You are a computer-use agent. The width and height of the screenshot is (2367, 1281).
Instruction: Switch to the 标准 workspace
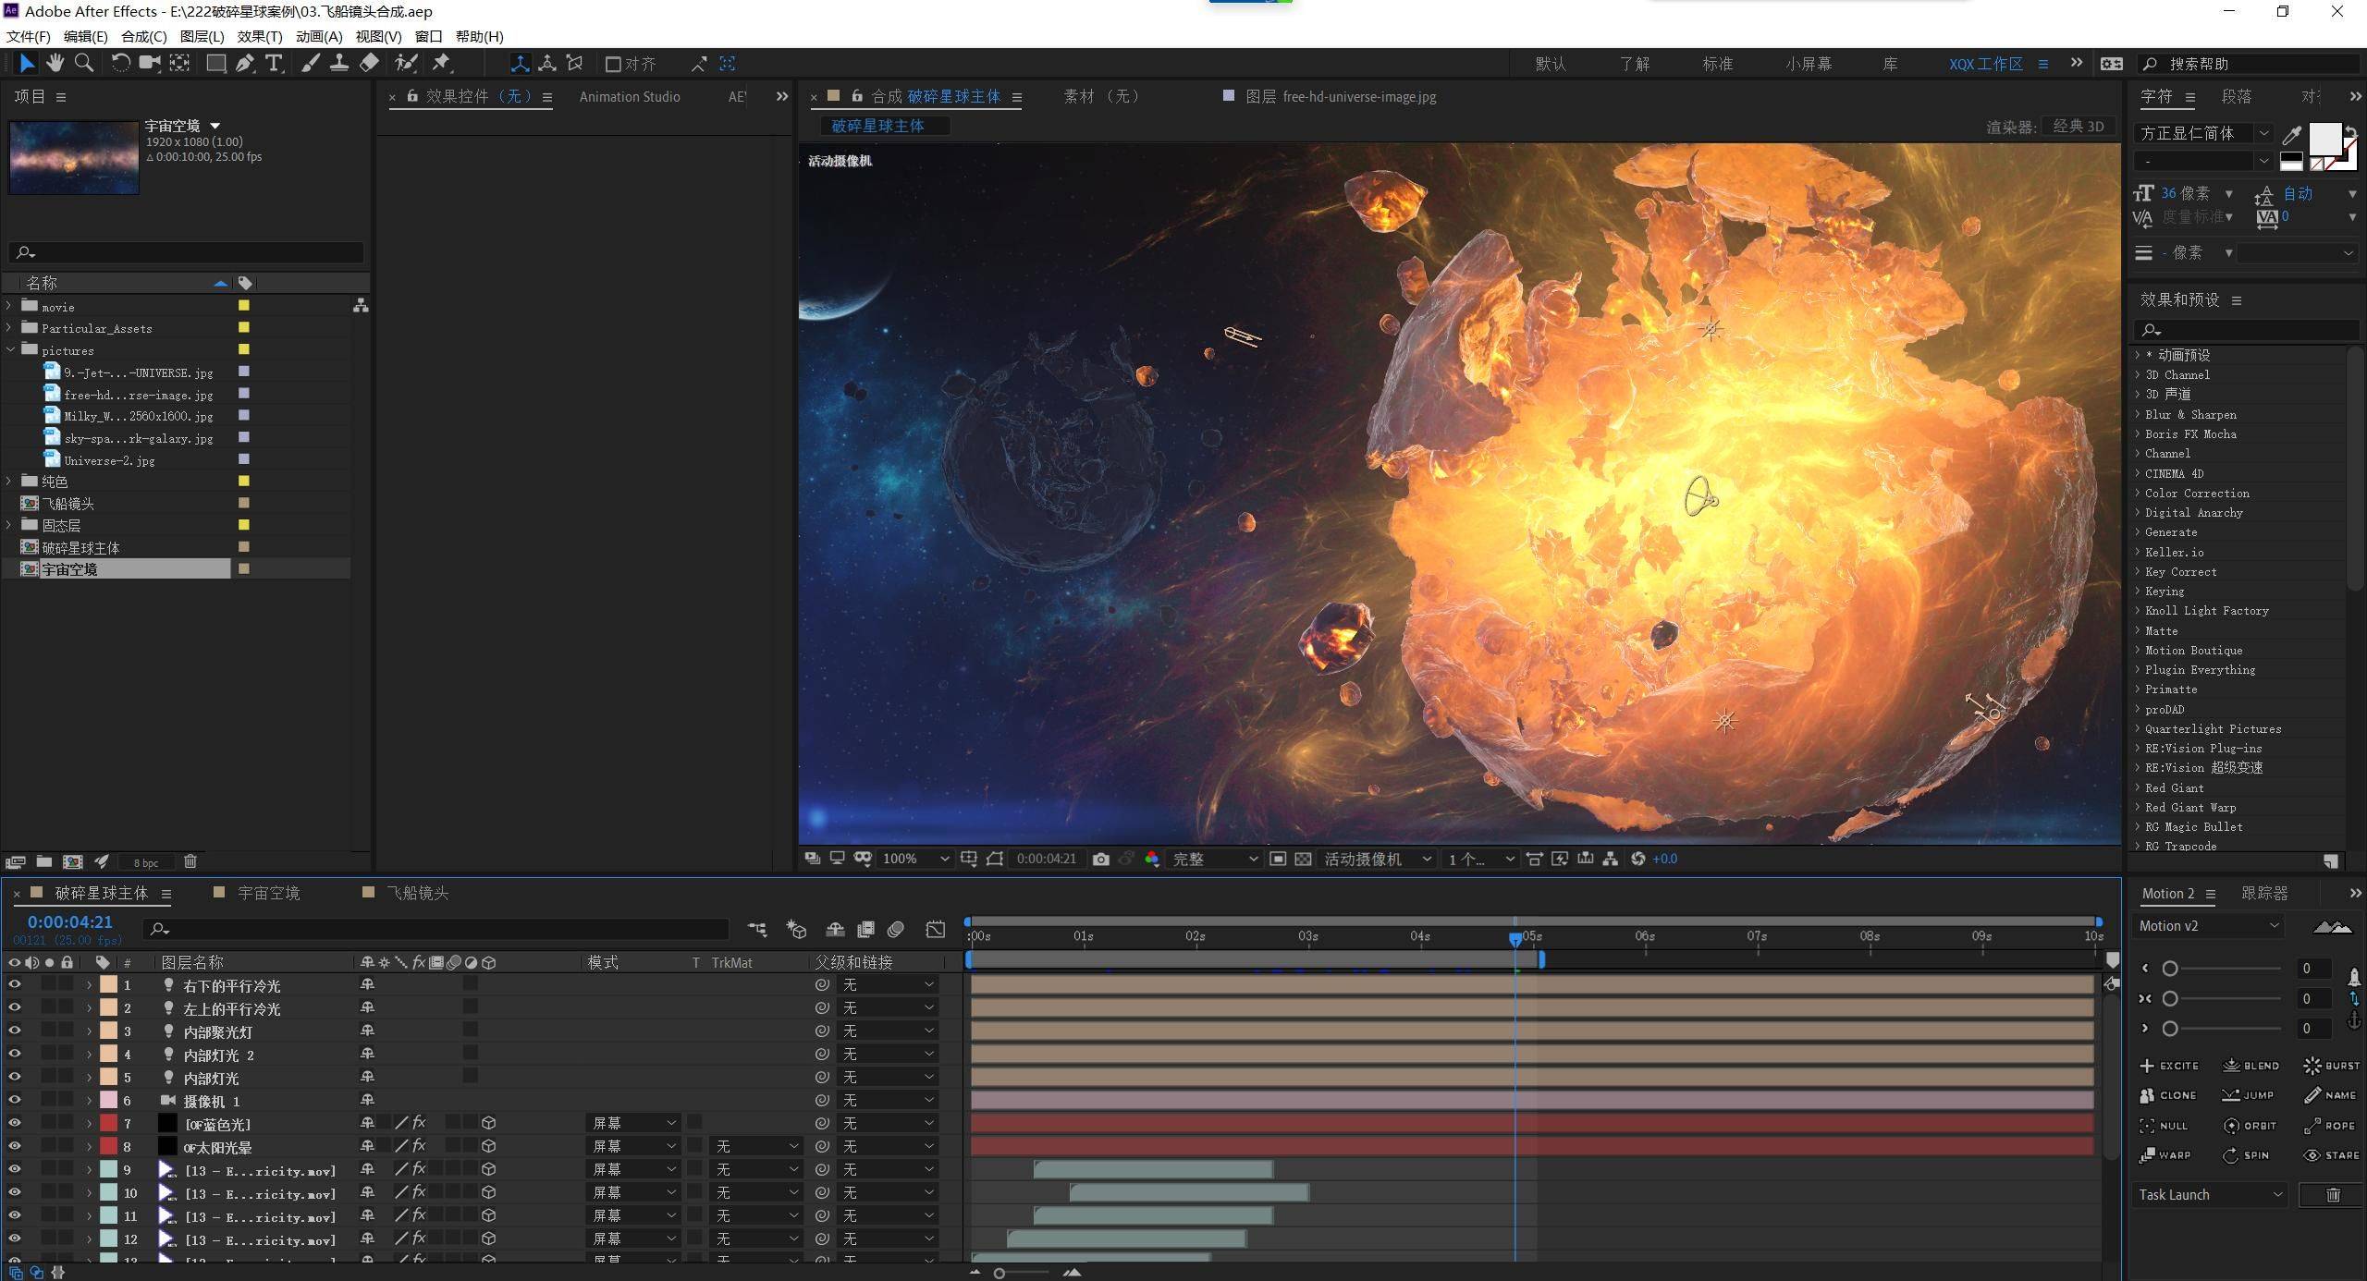[1716, 64]
